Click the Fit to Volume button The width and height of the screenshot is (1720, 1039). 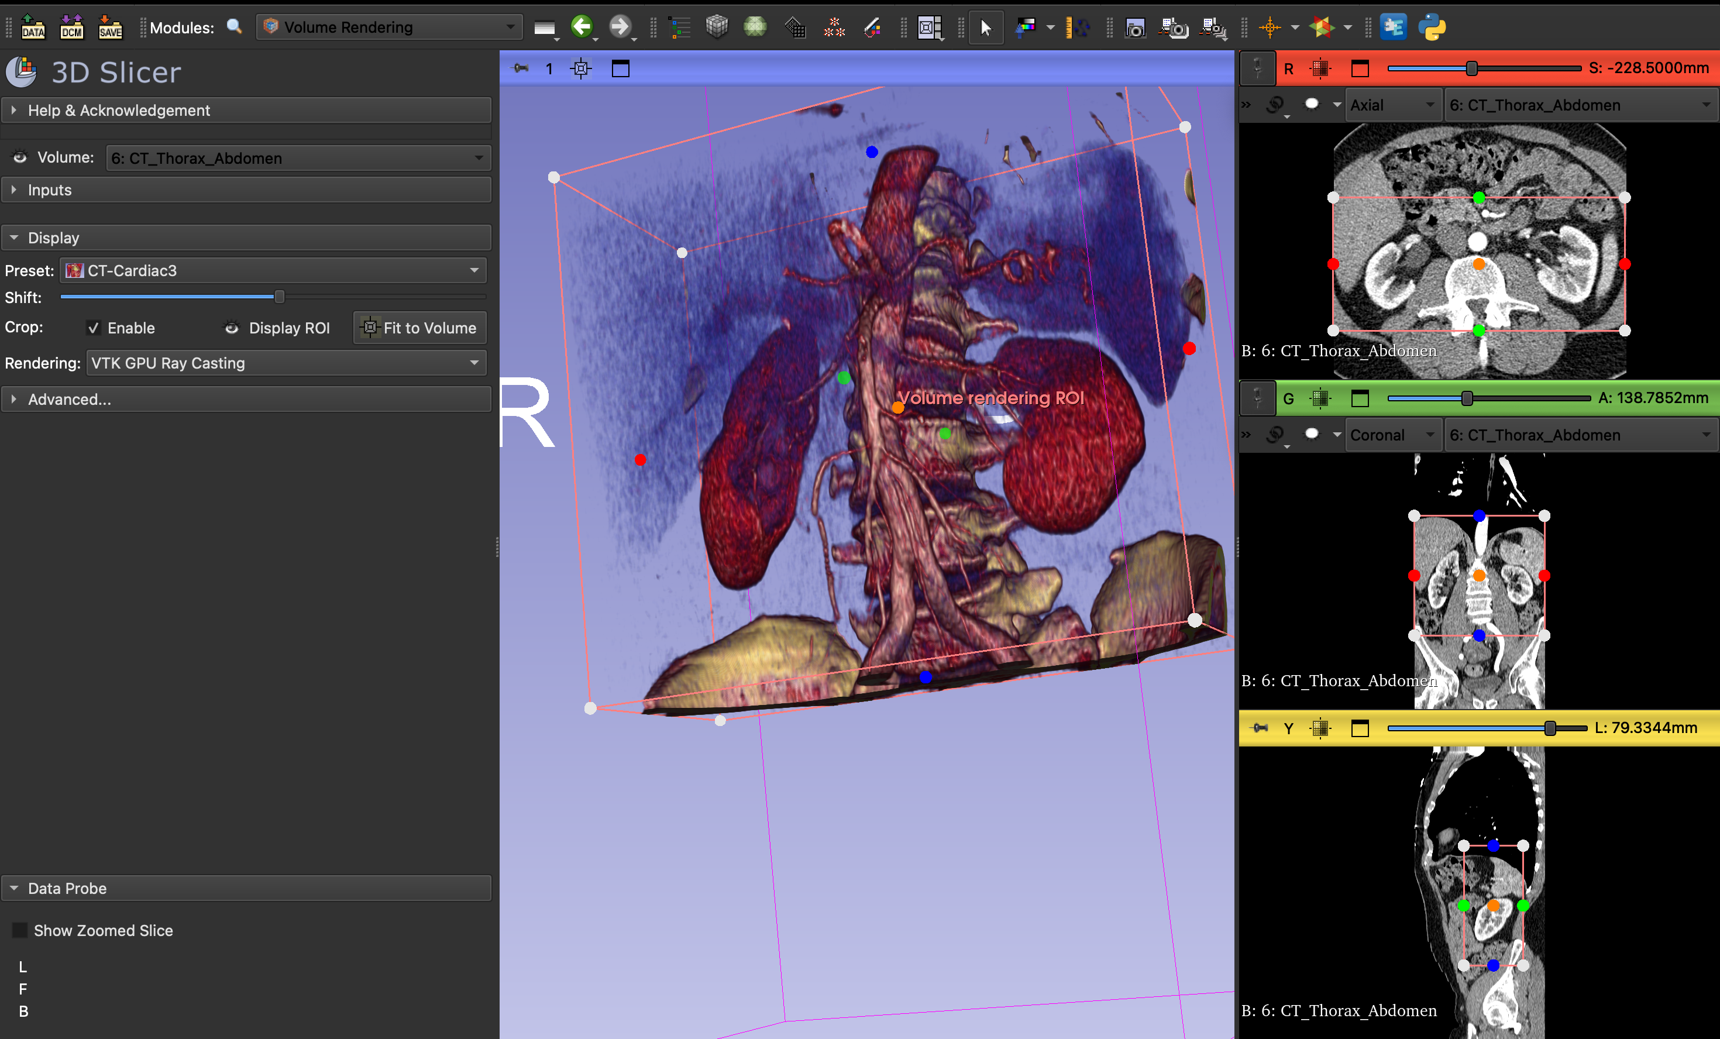tap(419, 328)
